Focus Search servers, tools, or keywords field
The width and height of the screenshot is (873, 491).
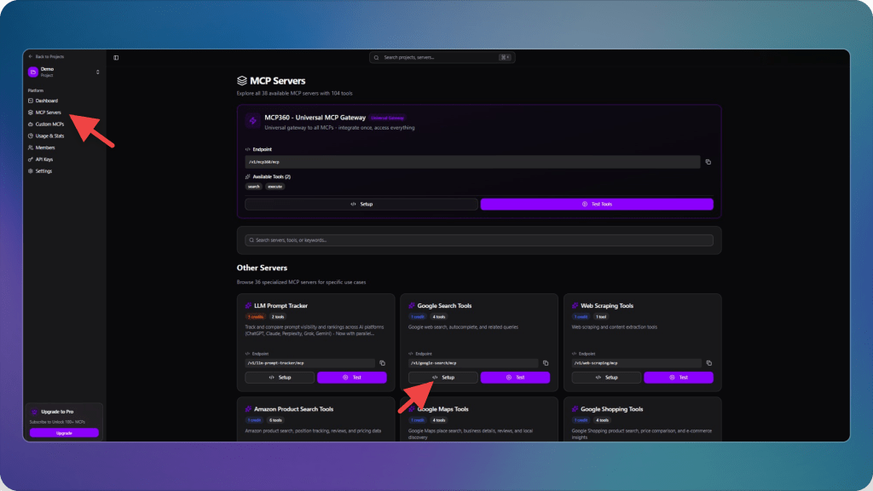479,240
